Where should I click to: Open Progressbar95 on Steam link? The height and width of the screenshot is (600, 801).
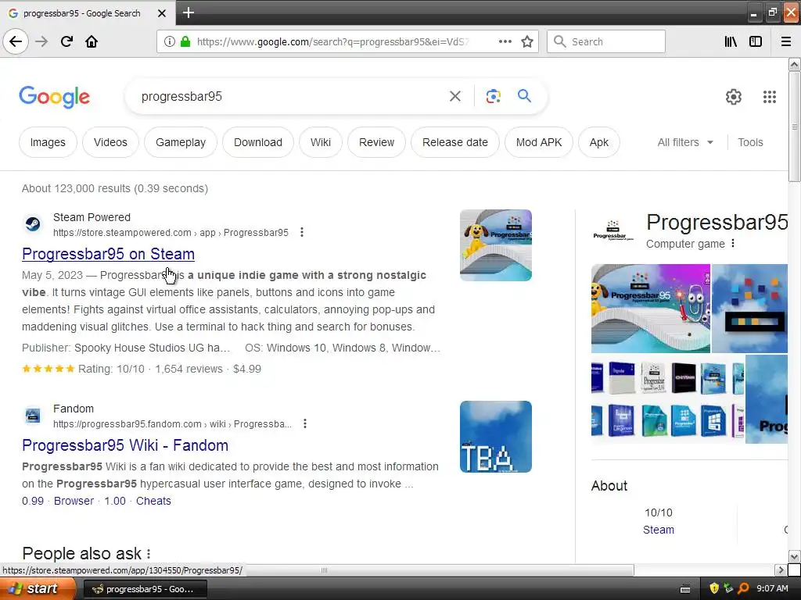tap(108, 254)
